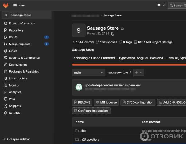Open 615.1 MB Project Storage link

(x=153, y=42)
